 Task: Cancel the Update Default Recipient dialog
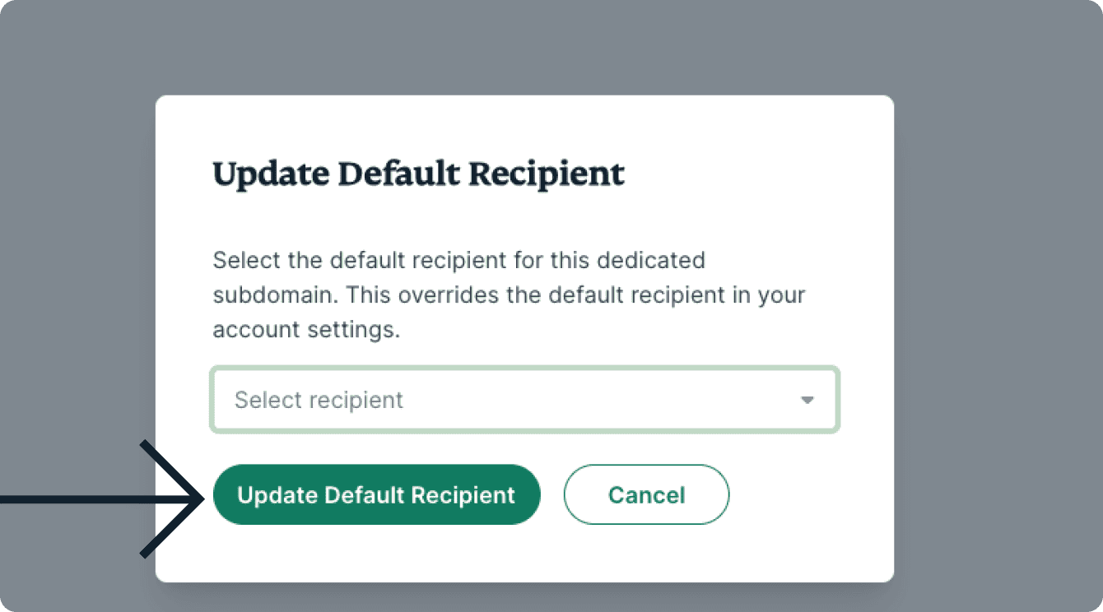[646, 495]
